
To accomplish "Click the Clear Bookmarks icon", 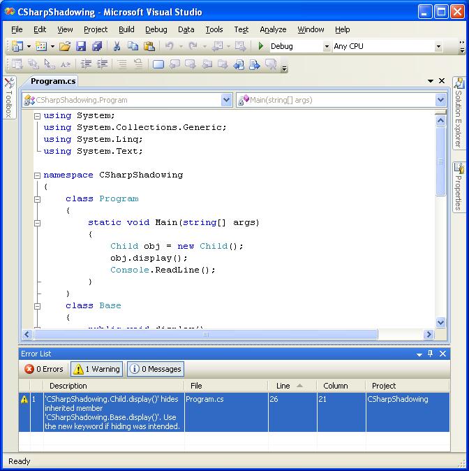I will 271,64.
